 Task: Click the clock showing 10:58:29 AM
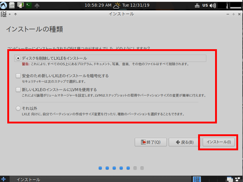click(x=98, y=5)
